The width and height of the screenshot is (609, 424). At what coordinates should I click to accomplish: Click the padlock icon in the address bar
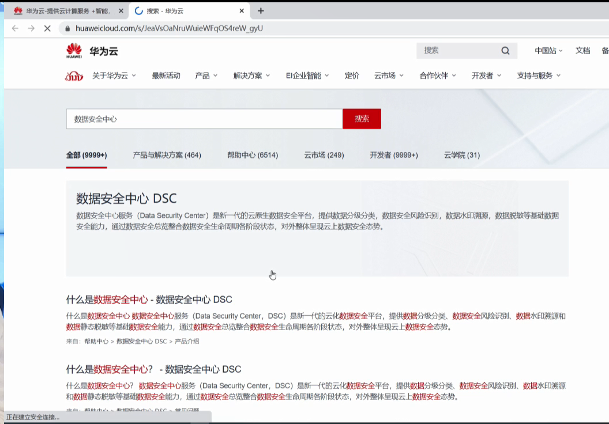click(67, 28)
